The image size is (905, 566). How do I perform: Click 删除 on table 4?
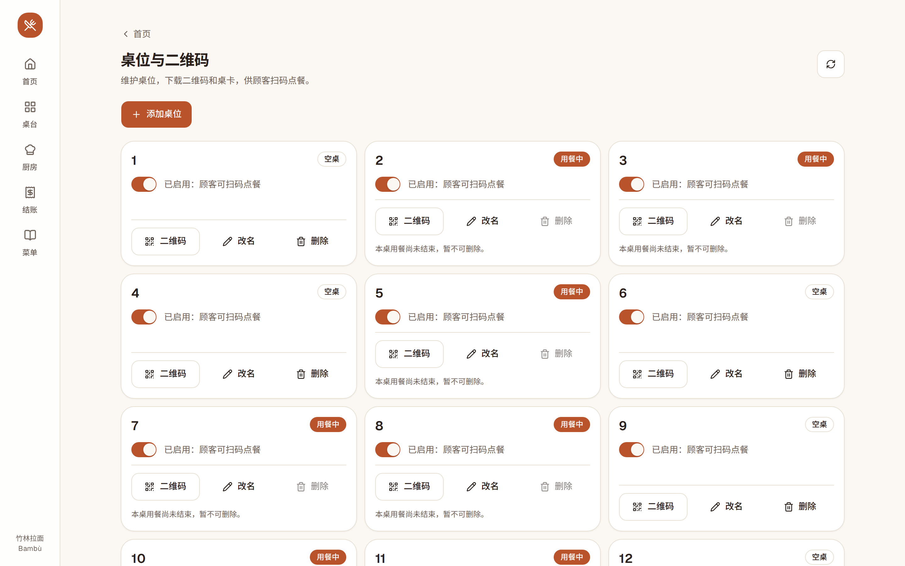tap(312, 374)
